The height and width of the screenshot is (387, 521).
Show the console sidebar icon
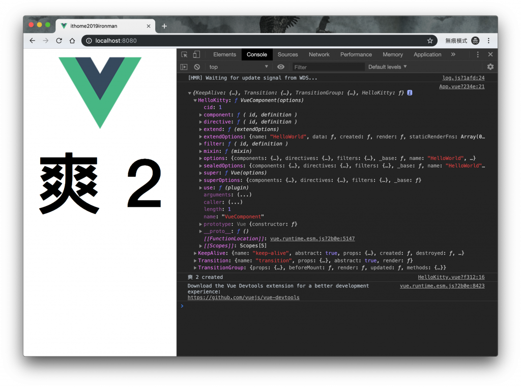(184, 67)
